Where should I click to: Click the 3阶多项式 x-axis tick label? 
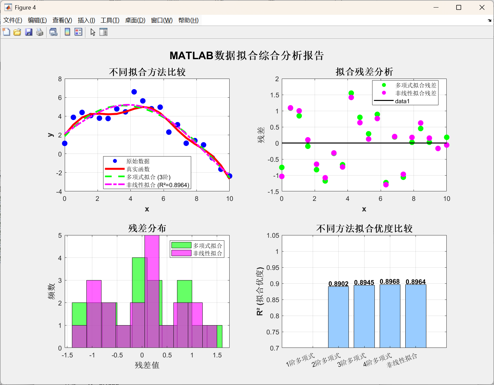click(352, 360)
